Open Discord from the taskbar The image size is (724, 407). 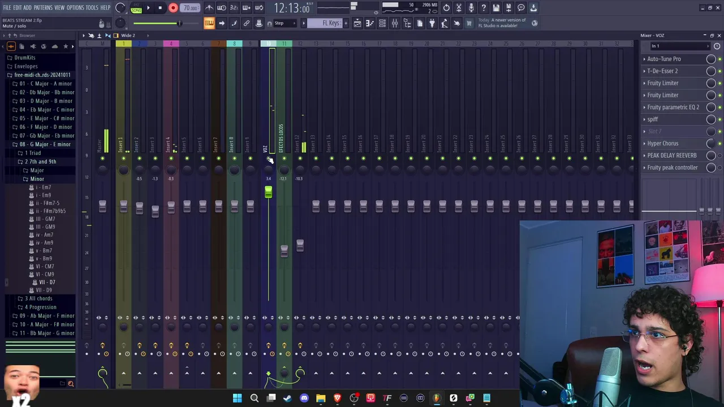304,398
